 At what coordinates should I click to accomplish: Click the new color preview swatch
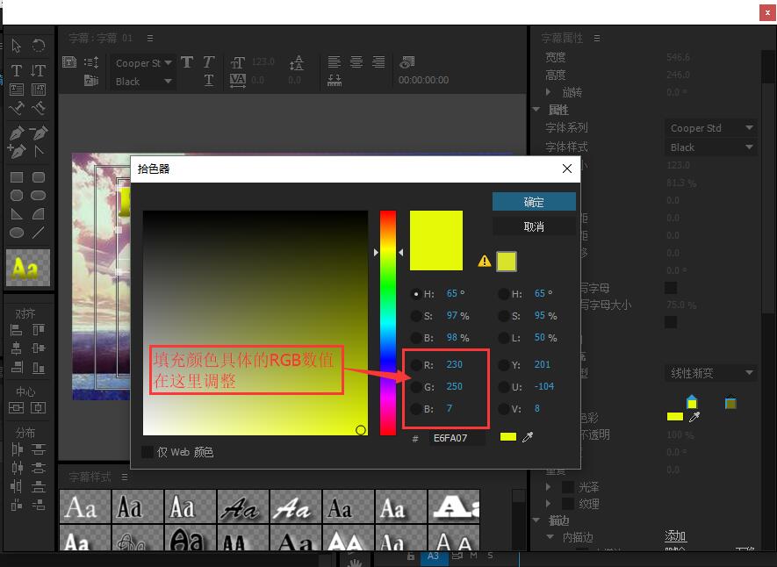(436, 240)
